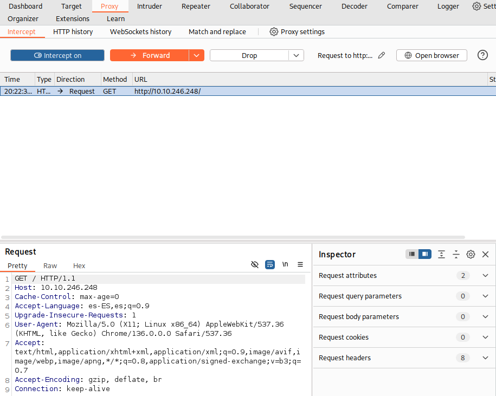Collapse all Inspector sections

(x=456, y=254)
